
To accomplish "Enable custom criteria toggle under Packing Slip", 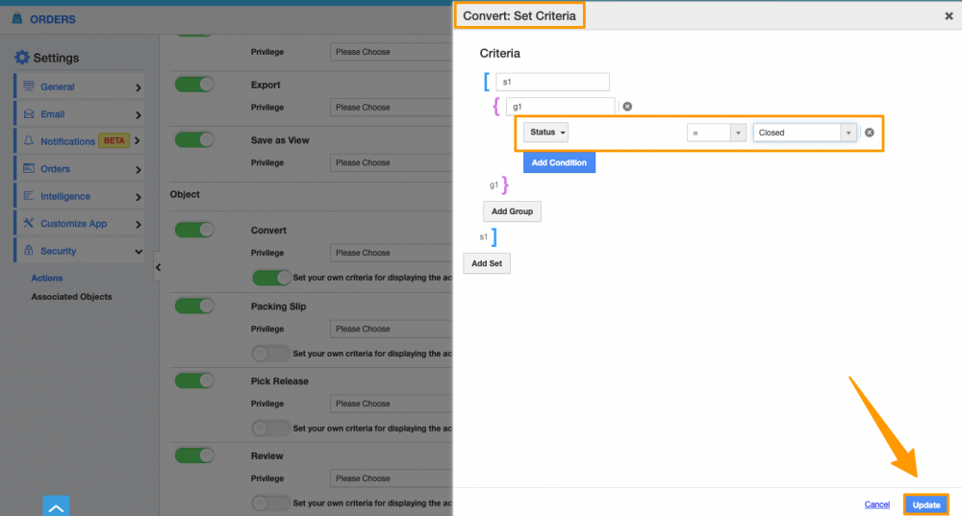I will click(270, 353).
